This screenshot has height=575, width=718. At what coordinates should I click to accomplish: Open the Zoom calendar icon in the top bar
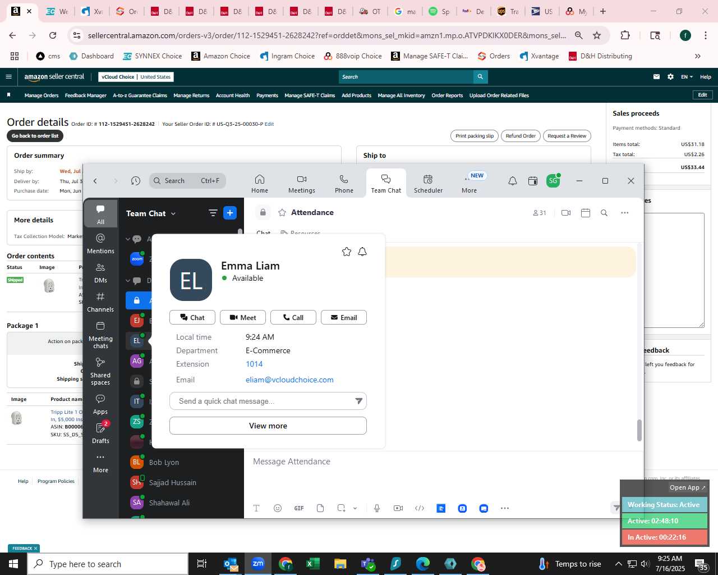(x=533, y=181)
